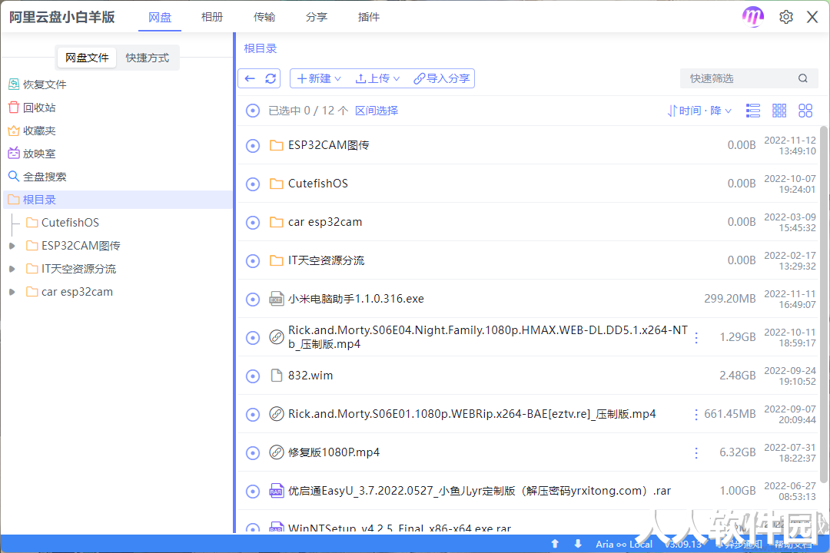Click 导入分享 button
The width and height of the screenshot is (830, 553).
[441, 78]
